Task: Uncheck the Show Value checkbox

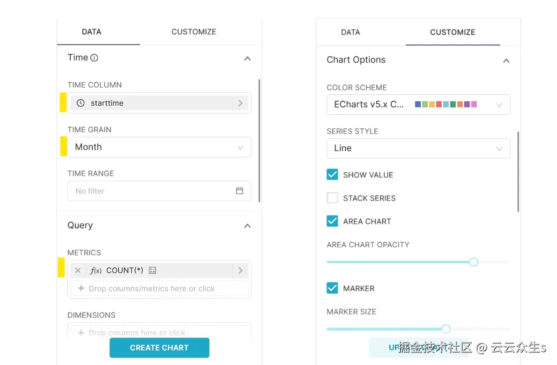Action: tap(332, 175)
